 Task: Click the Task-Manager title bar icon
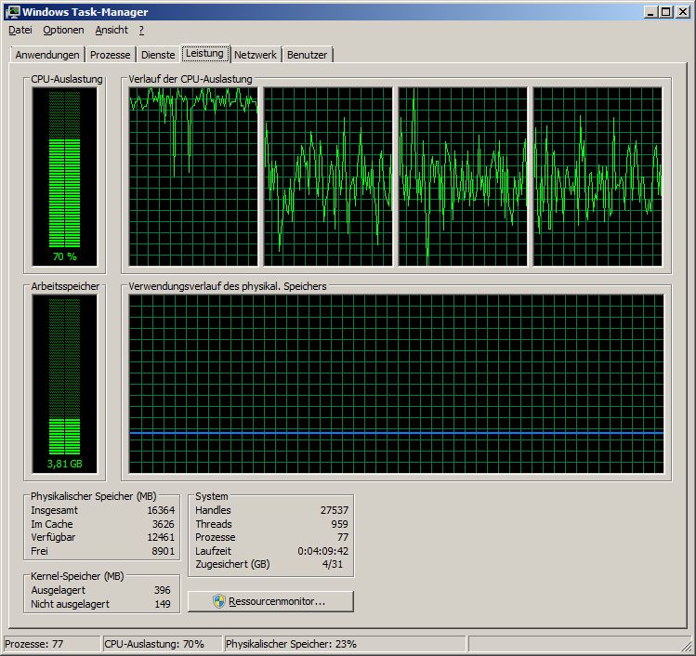(x=12, y=12)
